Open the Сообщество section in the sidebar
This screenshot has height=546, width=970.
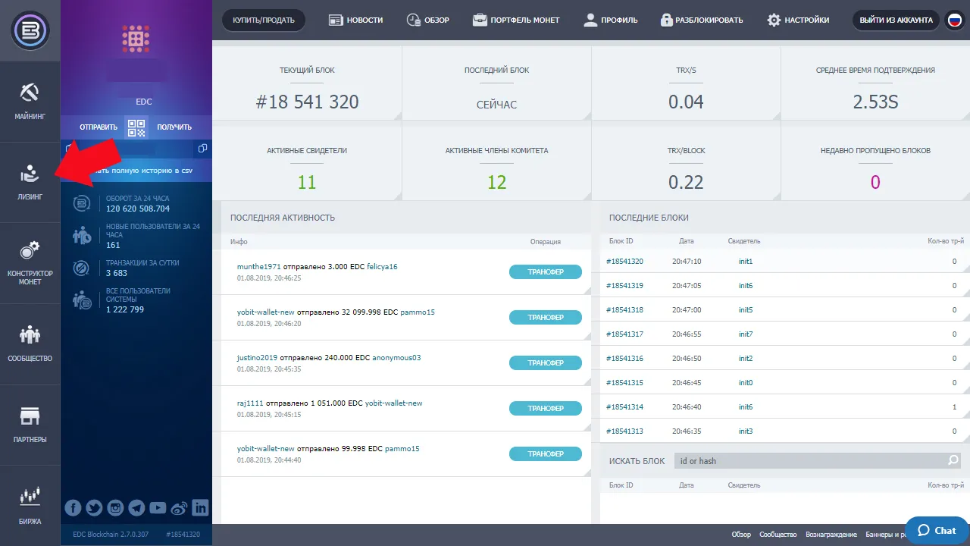click(30, 344)
